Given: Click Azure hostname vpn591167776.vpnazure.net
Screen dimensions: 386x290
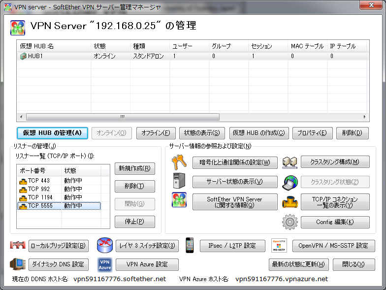Looking at the screenshot, I should pos(282,279).
